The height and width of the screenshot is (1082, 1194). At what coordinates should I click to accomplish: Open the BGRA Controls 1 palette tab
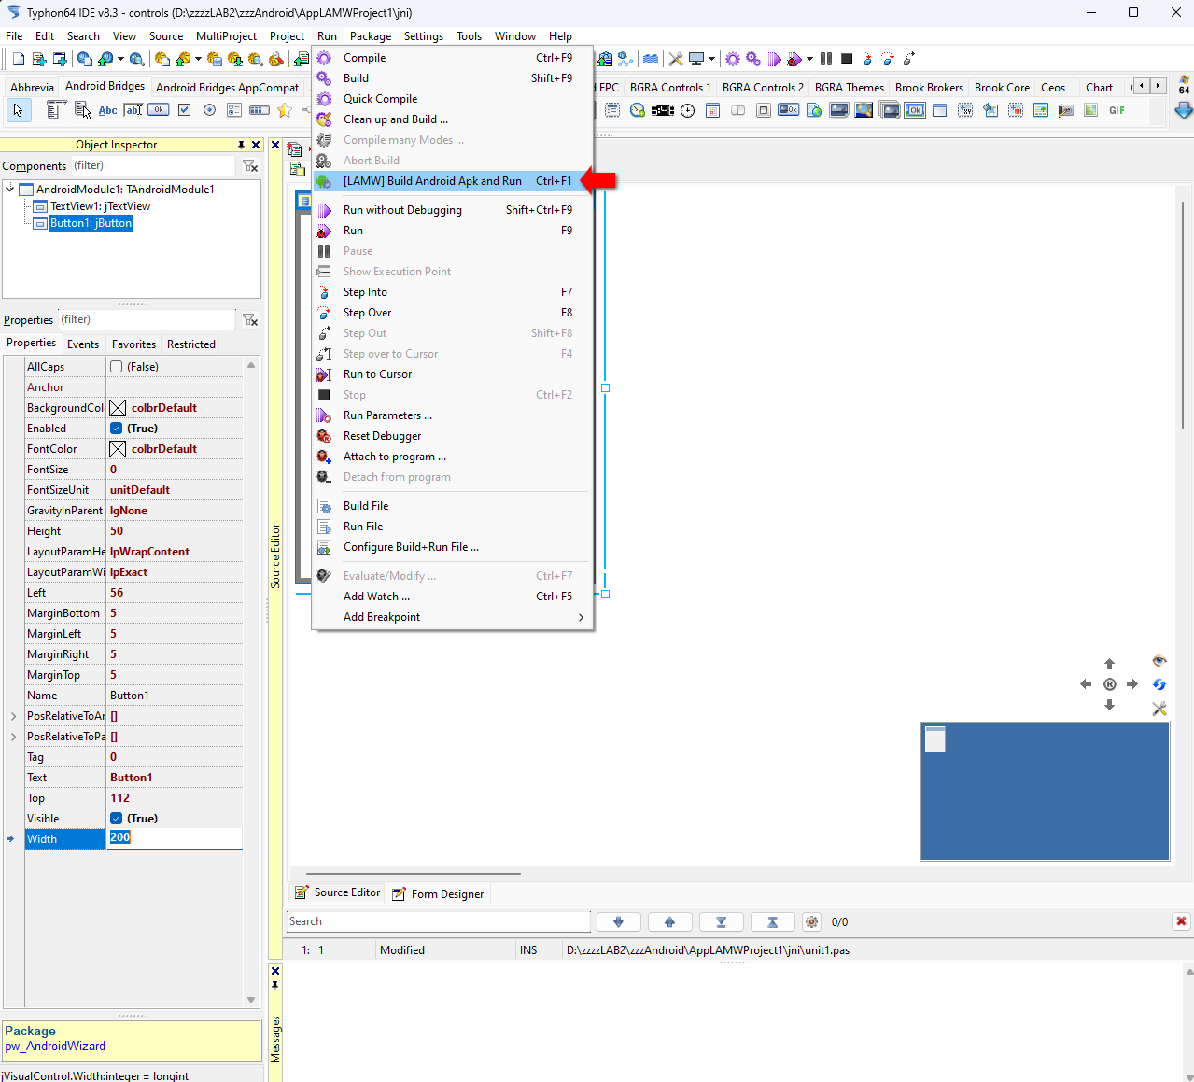coord(670,88)
